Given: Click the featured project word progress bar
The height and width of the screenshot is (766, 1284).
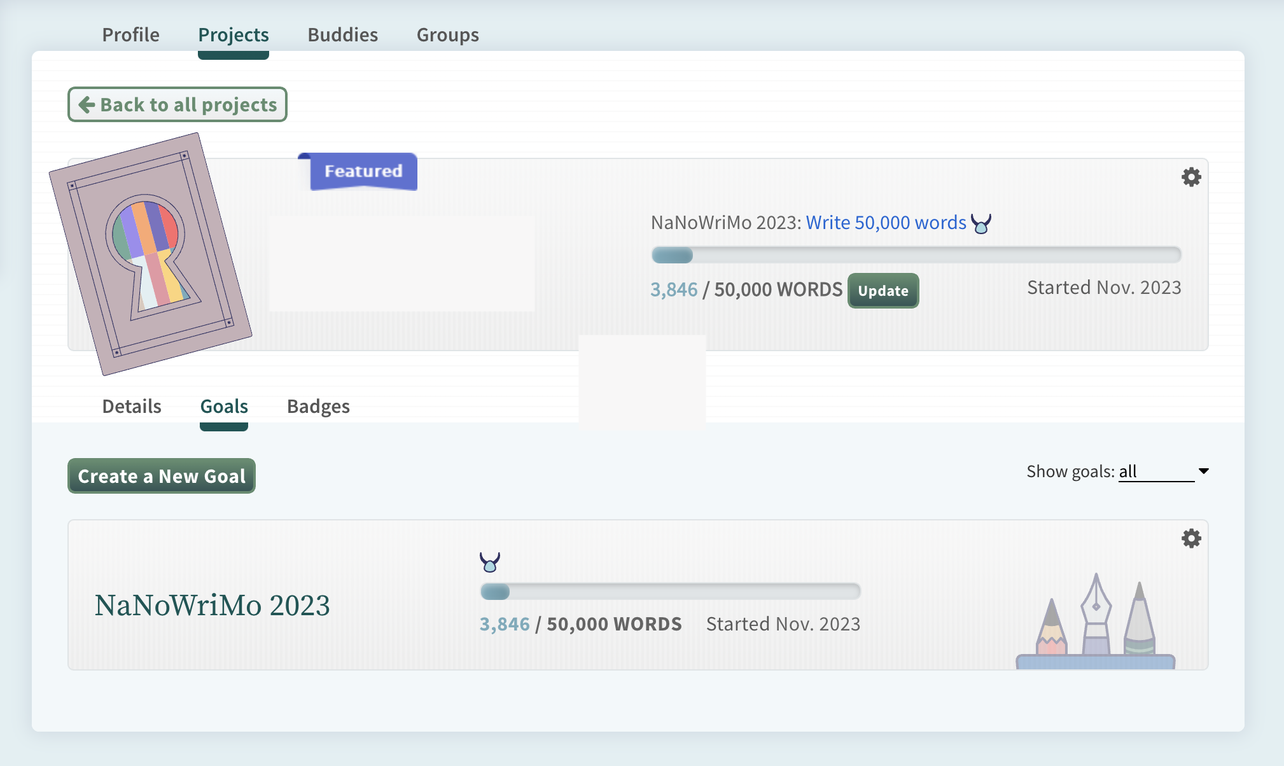Looking at the screenshot, I should pyautogui.click(x=916, y=255).
